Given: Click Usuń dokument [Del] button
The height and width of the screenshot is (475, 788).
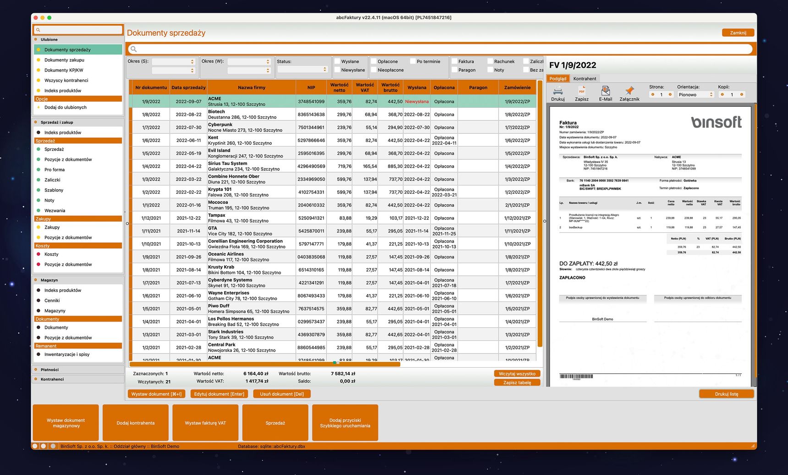Looking at the screenshot, I should click(x=282, y=394).
